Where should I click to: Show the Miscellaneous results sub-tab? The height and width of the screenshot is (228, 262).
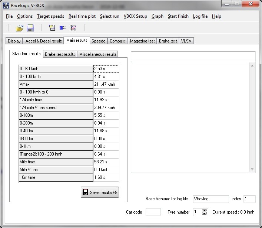(98, 54)
